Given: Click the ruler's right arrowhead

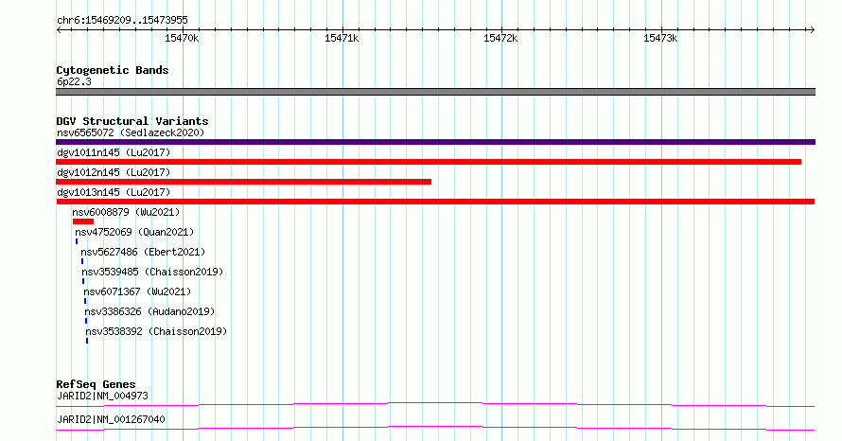Looking at the screenshot, I should click(812, 29).
